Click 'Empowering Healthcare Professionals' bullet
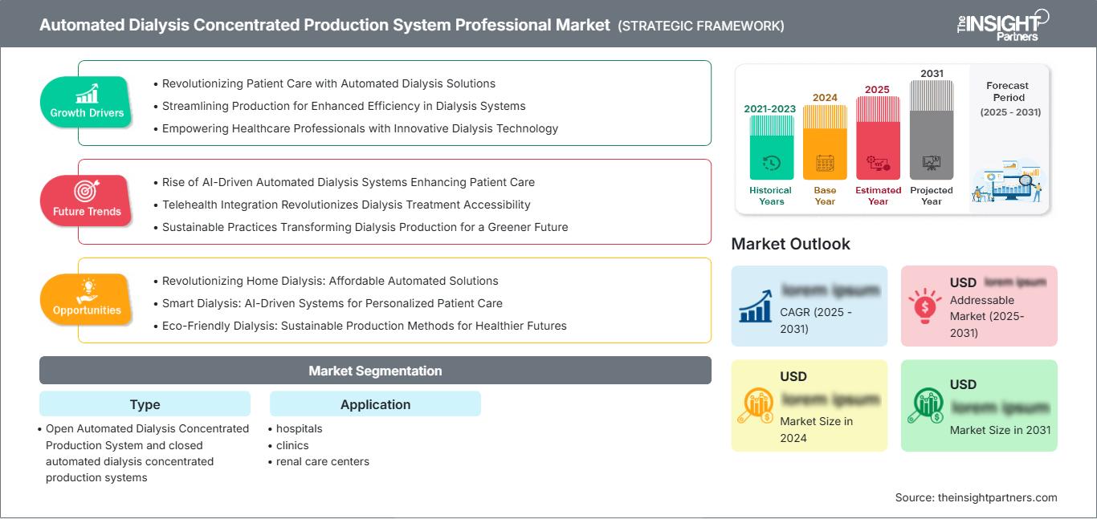This screenshot has width=1097, height=519. pos(360,128)
